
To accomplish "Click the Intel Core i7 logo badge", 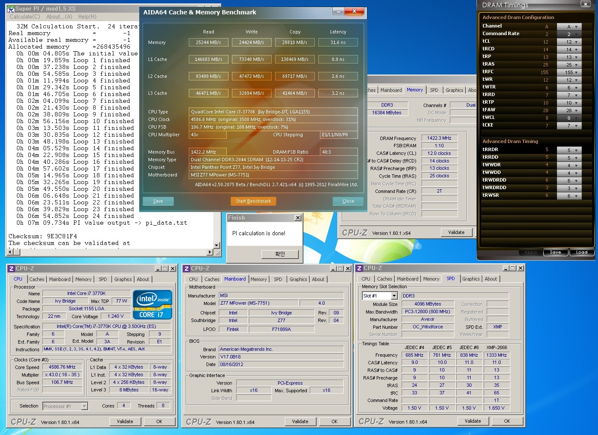I will point(152,304).
